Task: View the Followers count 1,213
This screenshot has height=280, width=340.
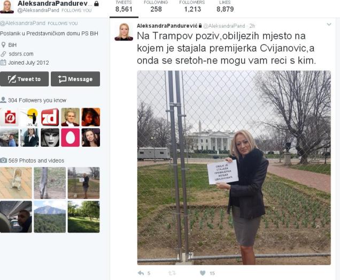Action: (192, 7)
